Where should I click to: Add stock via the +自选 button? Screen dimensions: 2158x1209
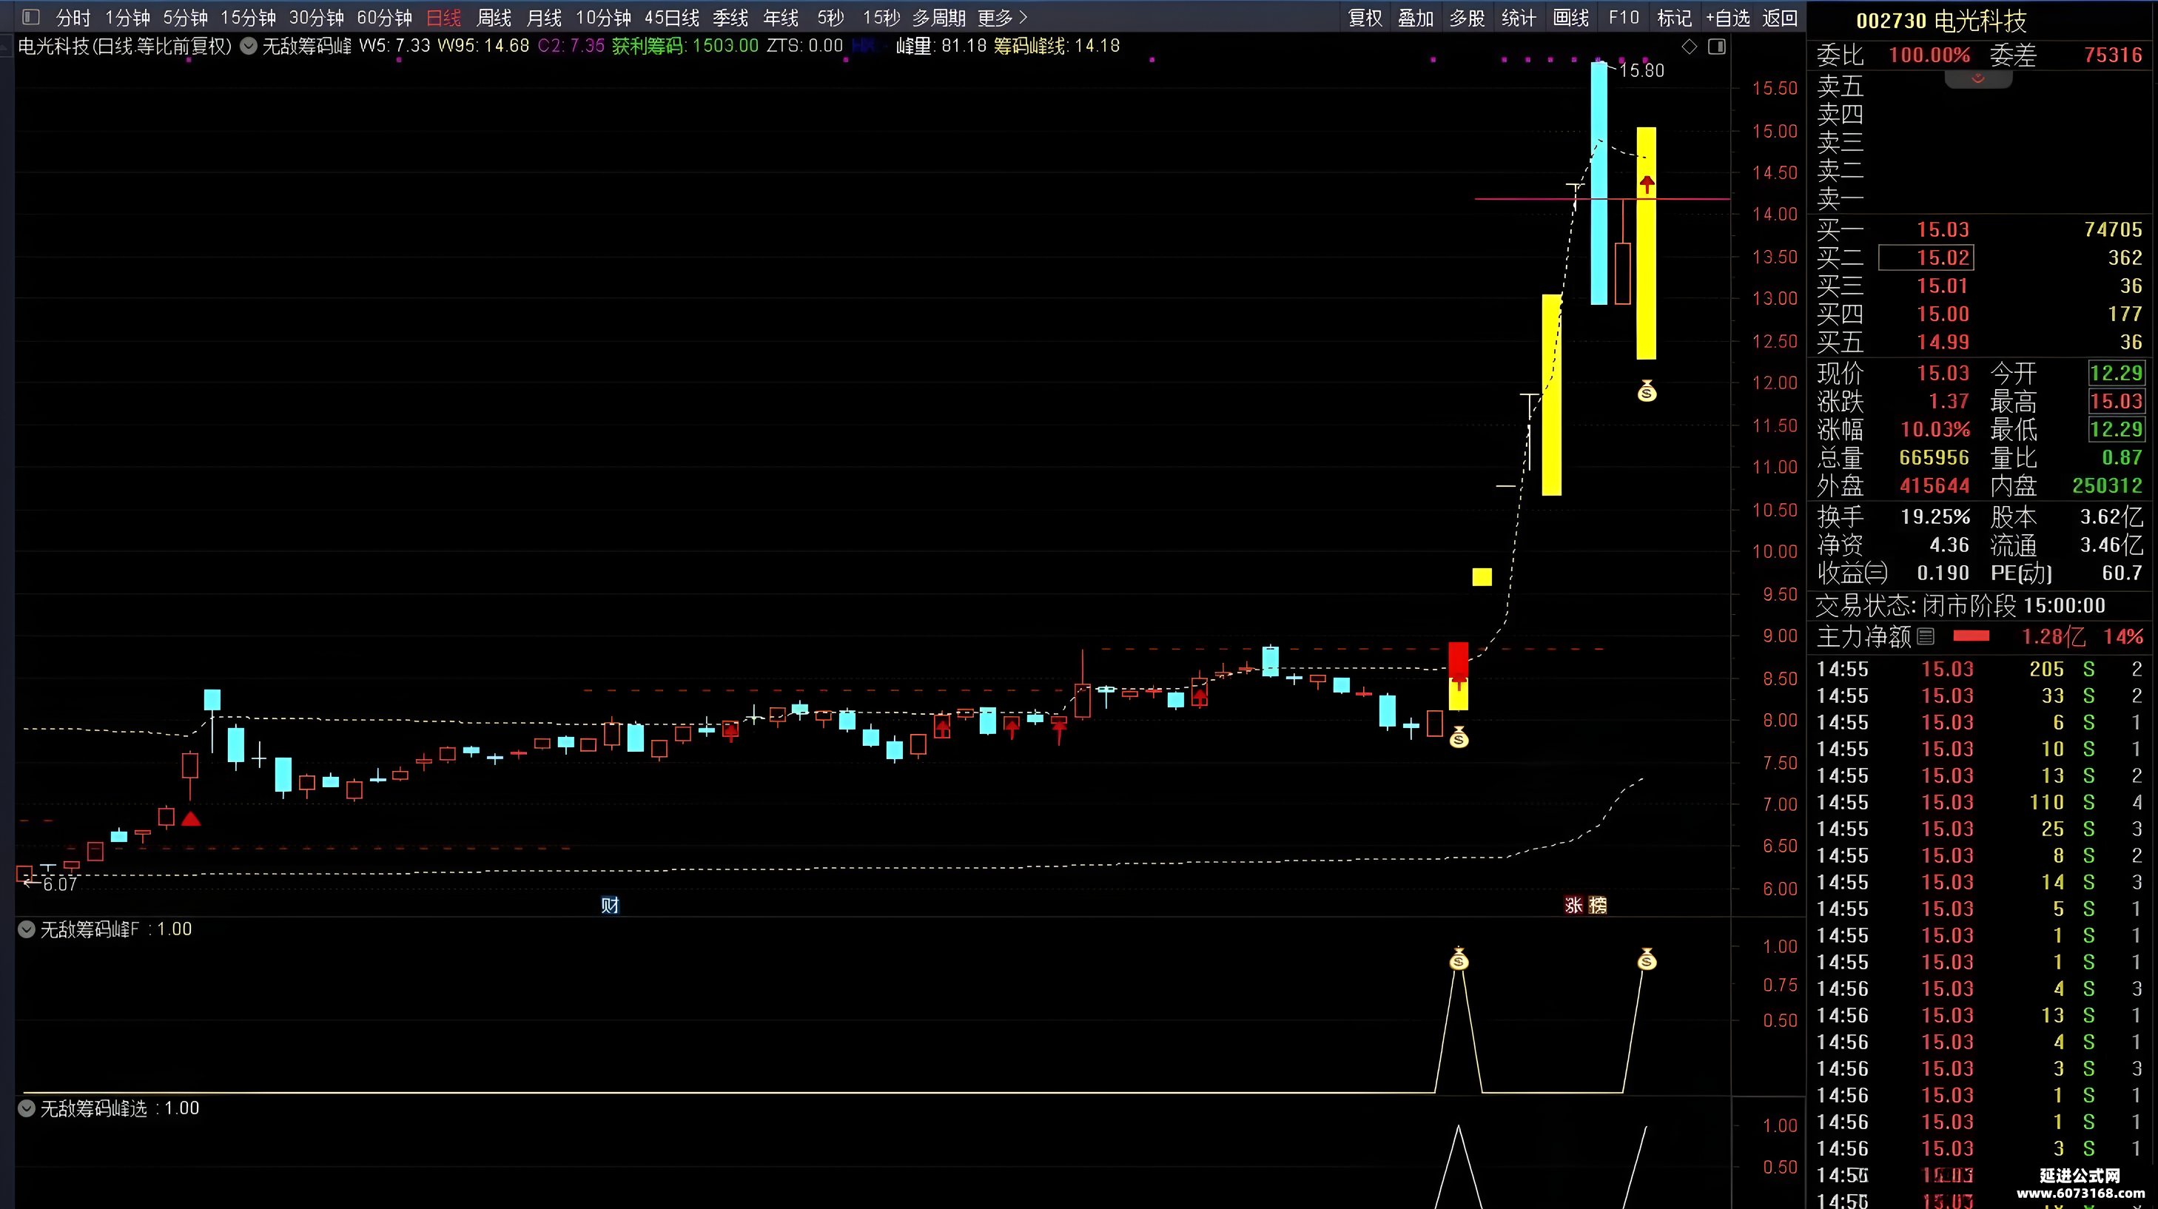point(1727,18)
